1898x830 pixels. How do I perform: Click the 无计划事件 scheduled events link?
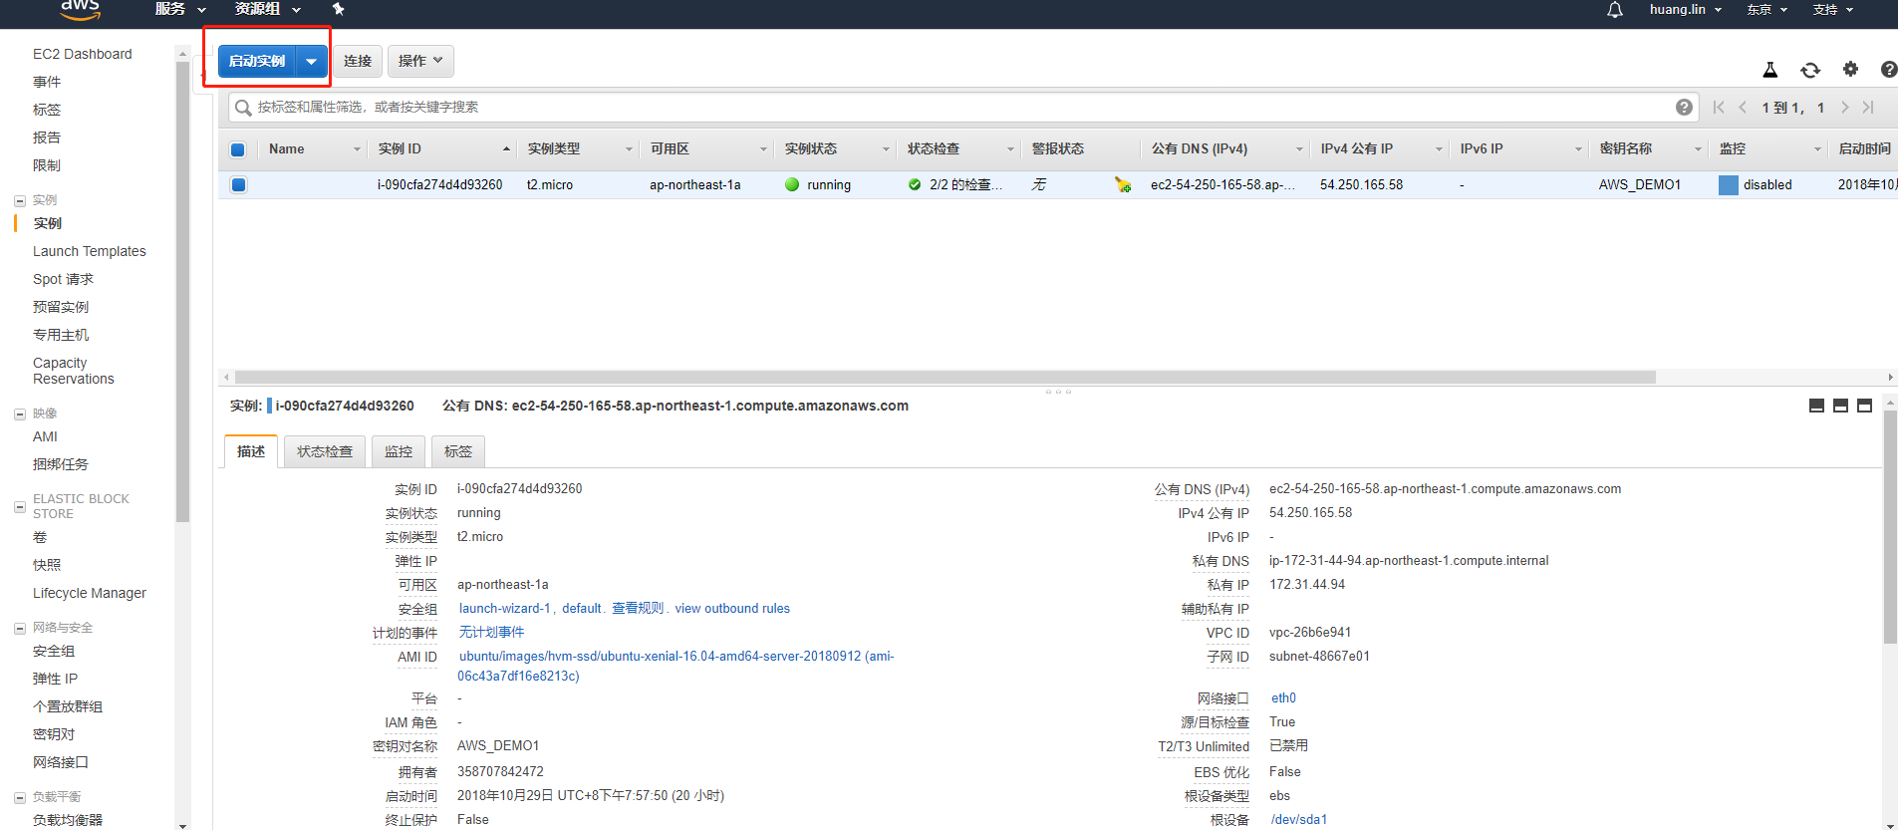pyautogui.click(x=491, y=632)
